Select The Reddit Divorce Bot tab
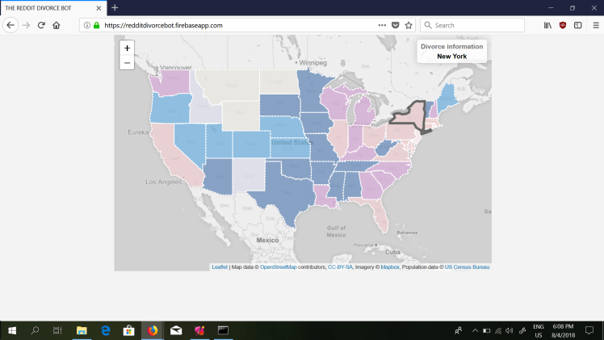 (x=48, y=7)
